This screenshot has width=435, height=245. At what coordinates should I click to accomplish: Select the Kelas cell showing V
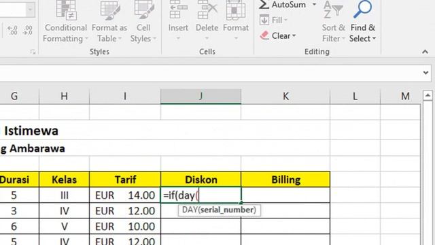click(x=65, y=227)
